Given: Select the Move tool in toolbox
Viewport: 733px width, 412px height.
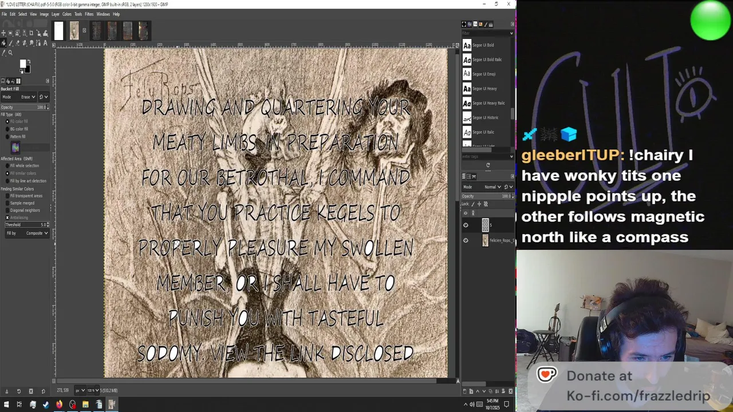Looking at the screenshot, I should [x=3, y=33].
